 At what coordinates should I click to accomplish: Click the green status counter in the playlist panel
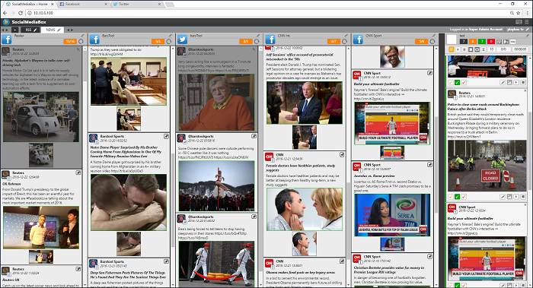(482, 41)
